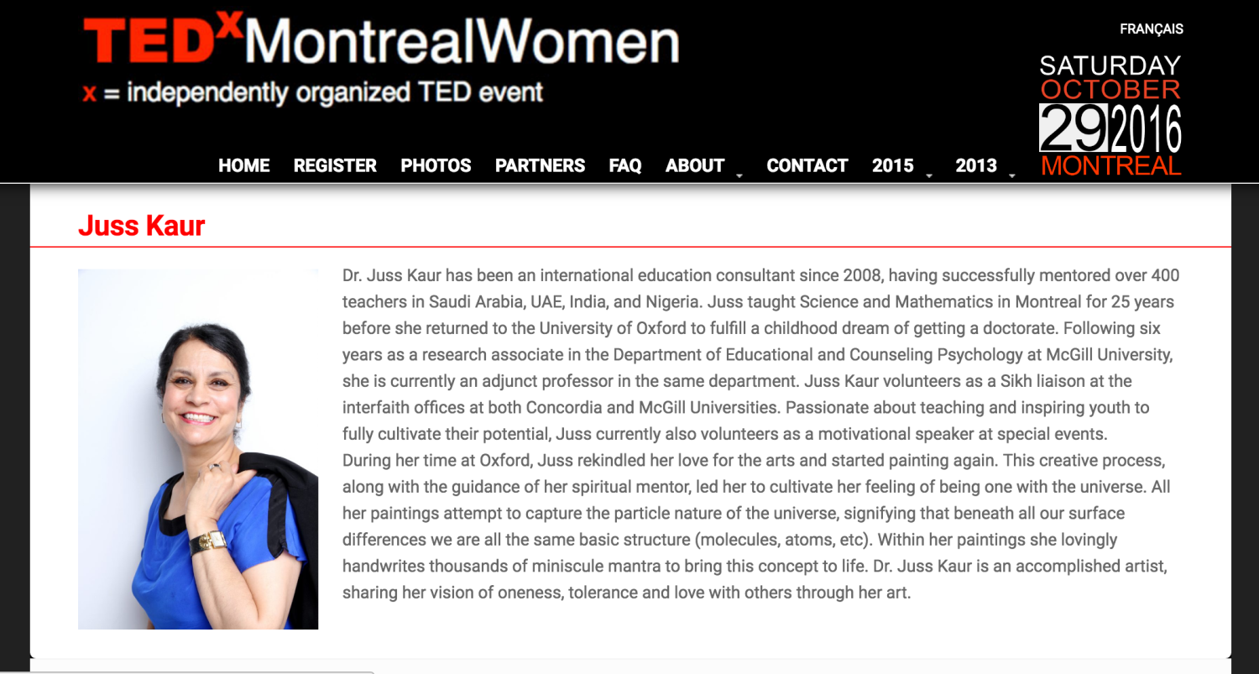The width and height of the screenshot is (1259, 674).
Task: Click the Juss Kaur portrait photo
Action: (198, 449)
